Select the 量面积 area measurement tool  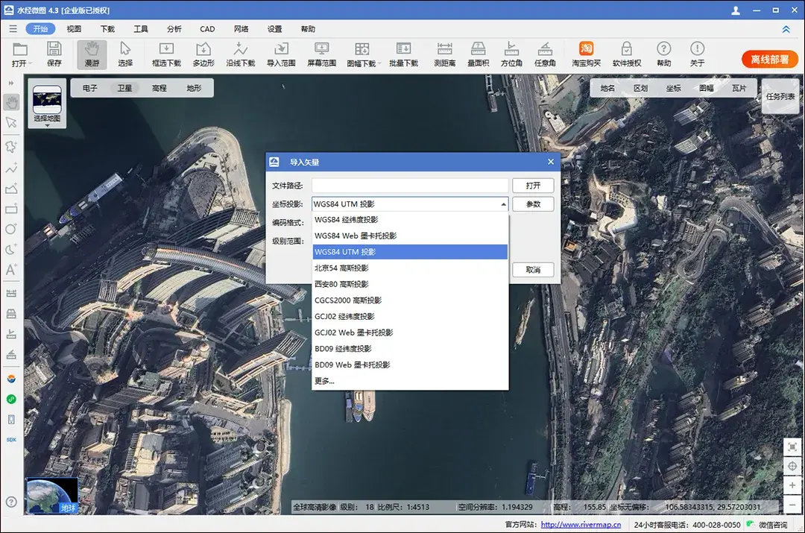(478, 54)
